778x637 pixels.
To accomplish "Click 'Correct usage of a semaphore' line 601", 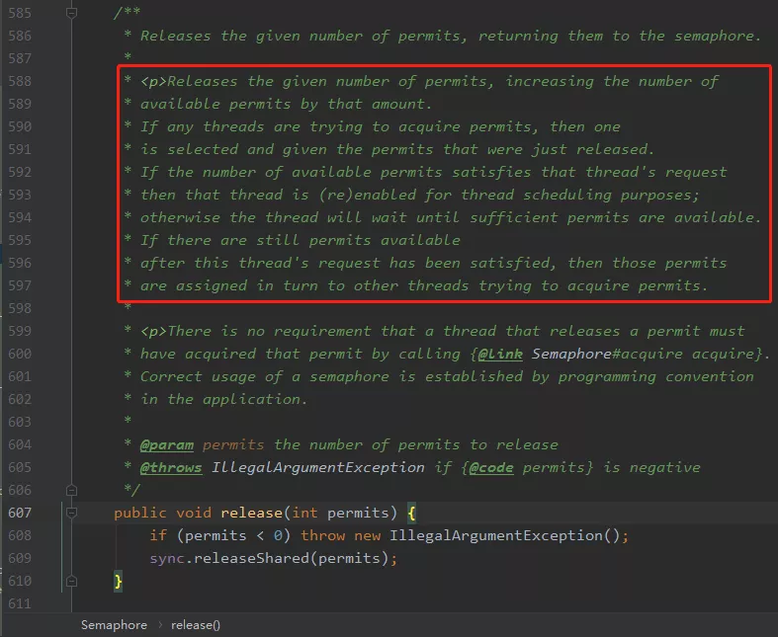I will coord(265,376).
